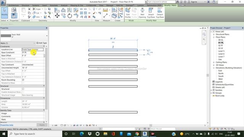Click Detach Top/Base tool
Screen dimensions: 244x137
[160, 13]
